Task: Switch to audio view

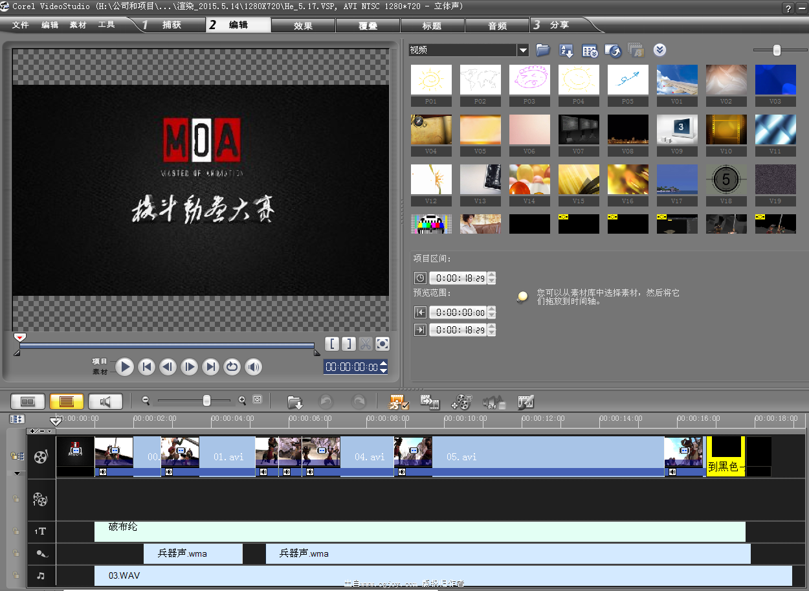Action: tap(105, 401)
